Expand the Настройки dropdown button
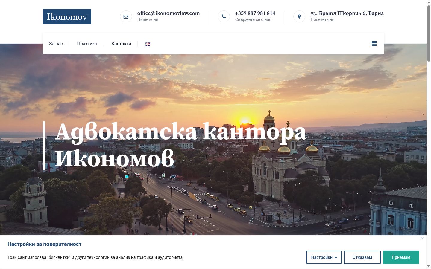431x269 pixels. click(324, 257)
